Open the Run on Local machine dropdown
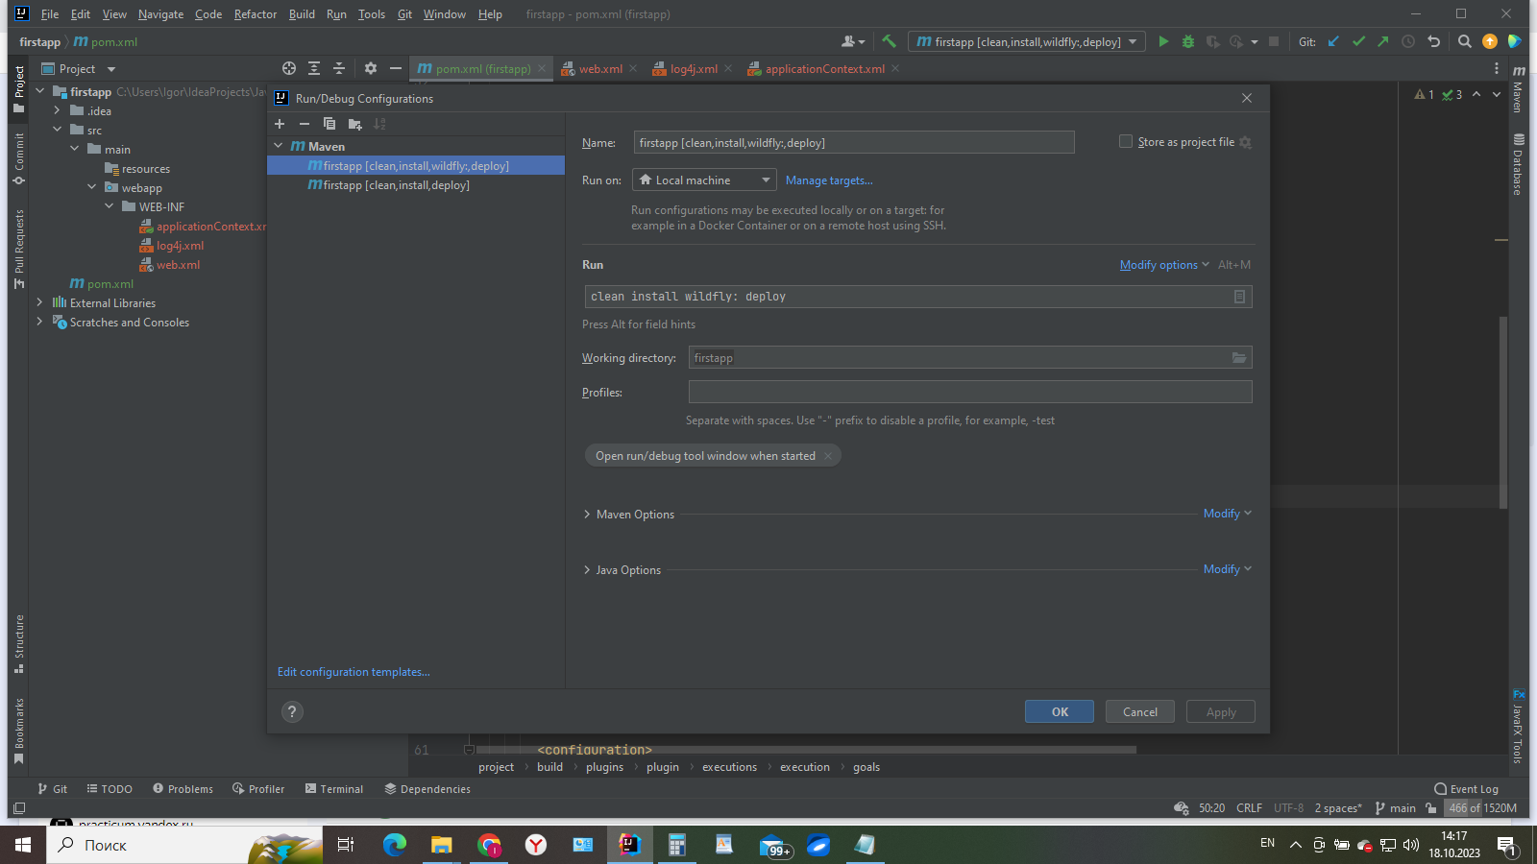Screen dimensions: 1537x864 [703, 180]
